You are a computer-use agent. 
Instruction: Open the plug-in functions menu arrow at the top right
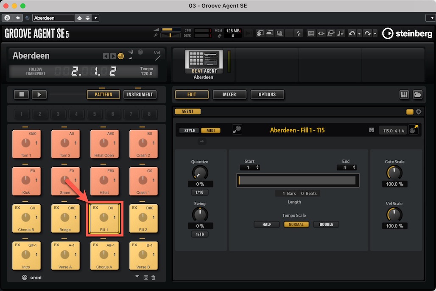431,18
